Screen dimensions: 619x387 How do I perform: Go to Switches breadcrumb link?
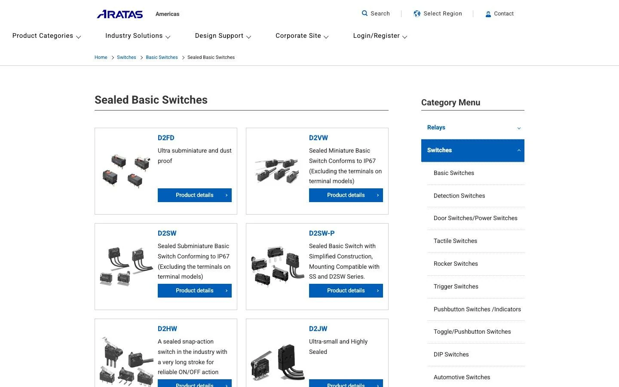click(x=126, y=58)
